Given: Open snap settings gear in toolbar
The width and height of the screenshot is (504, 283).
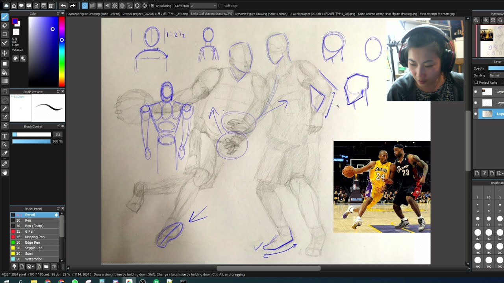Looking at the screenshot, I should pos(145,6).
